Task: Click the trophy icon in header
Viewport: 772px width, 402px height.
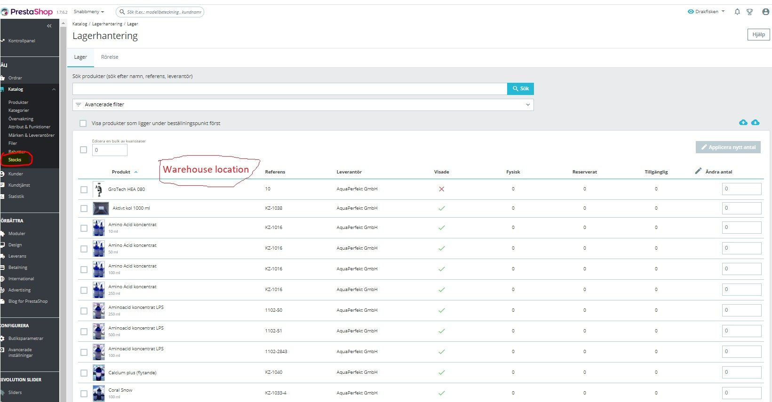Action: pyautogui.click(x=750, y=12)
